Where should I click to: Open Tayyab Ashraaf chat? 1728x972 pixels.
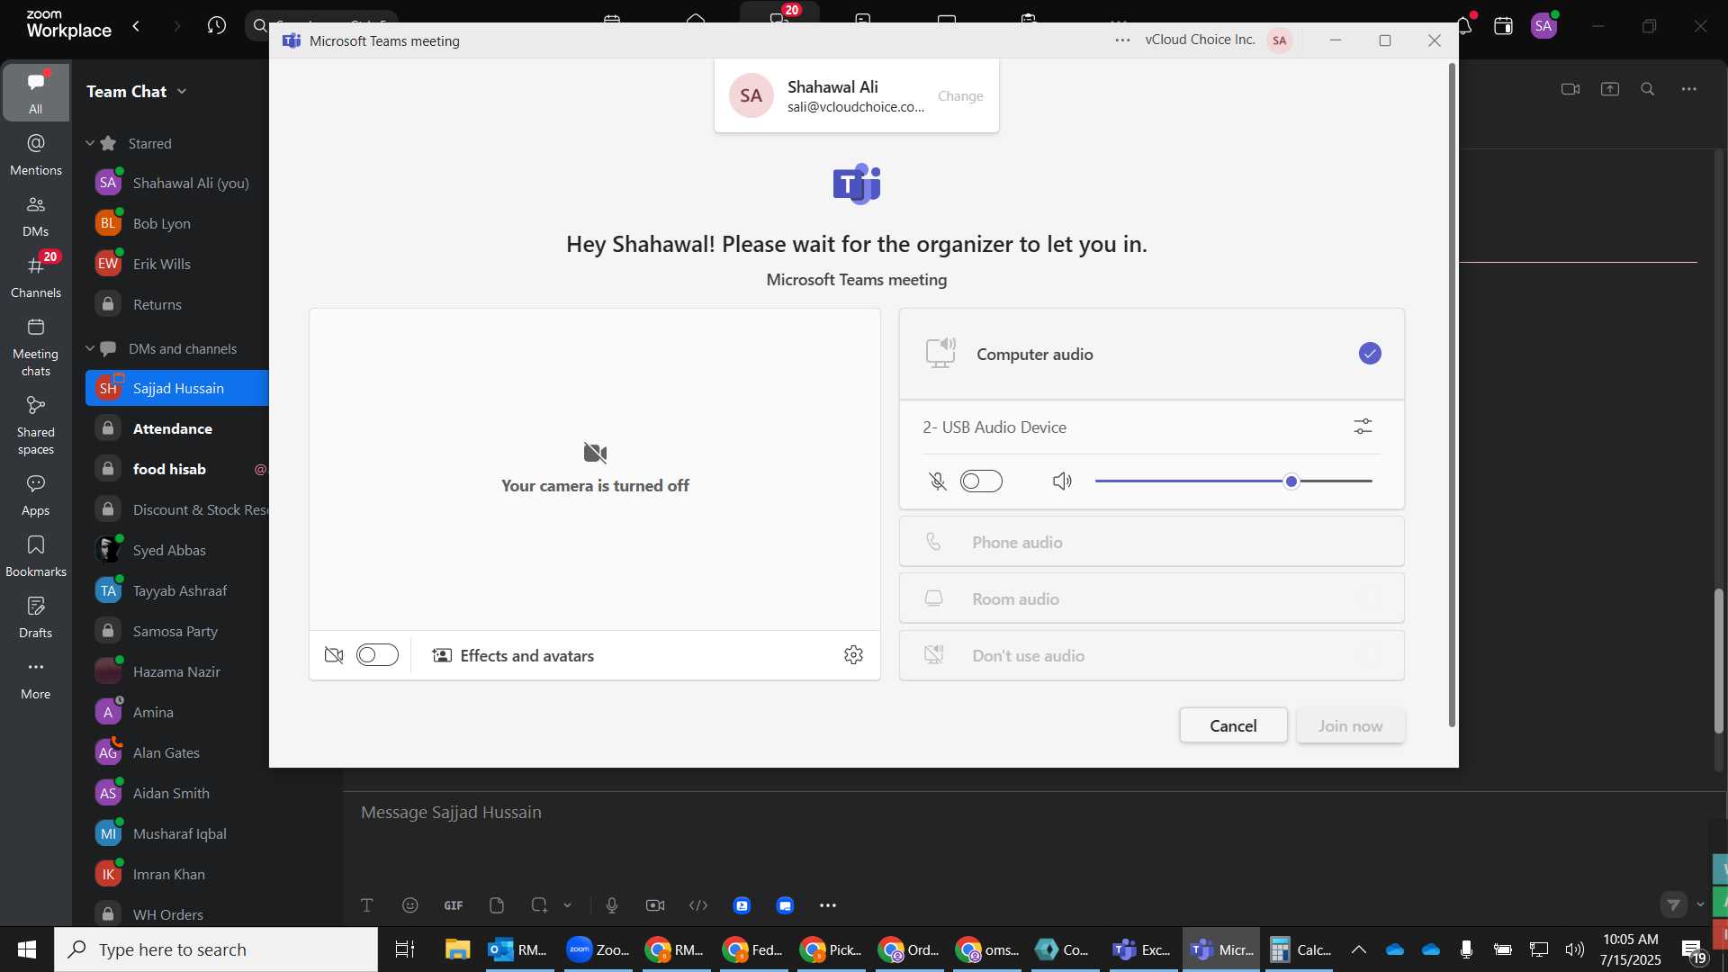[178, 590]
